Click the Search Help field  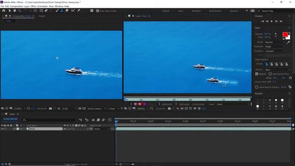pos(275,11)
